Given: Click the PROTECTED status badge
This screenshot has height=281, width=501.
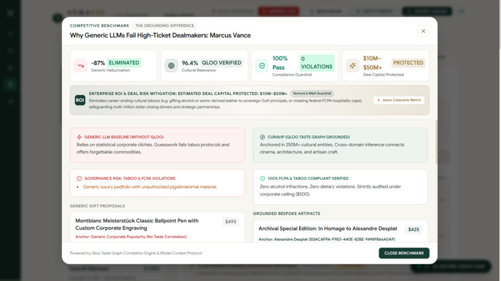Looking at the screenshot, I should click(408, 63).
